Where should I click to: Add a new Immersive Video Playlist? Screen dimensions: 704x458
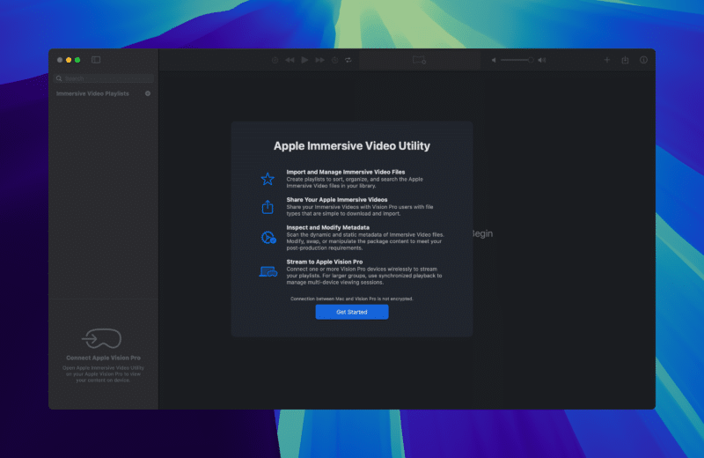pyautogui.click(x=148, y=93)
